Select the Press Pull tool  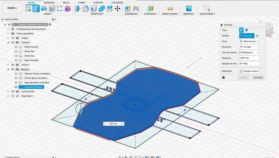pos(78,8)
